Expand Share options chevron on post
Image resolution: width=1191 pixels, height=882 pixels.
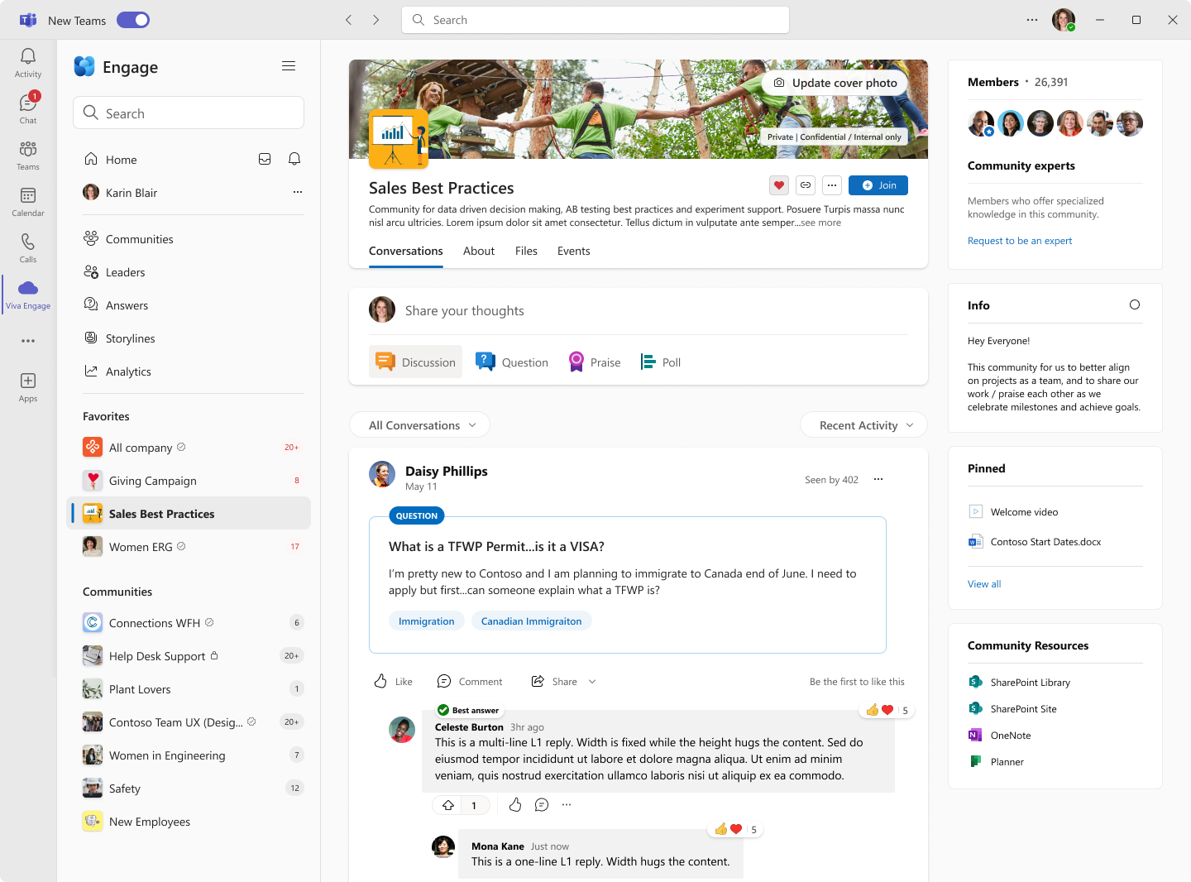pos(592,682)
